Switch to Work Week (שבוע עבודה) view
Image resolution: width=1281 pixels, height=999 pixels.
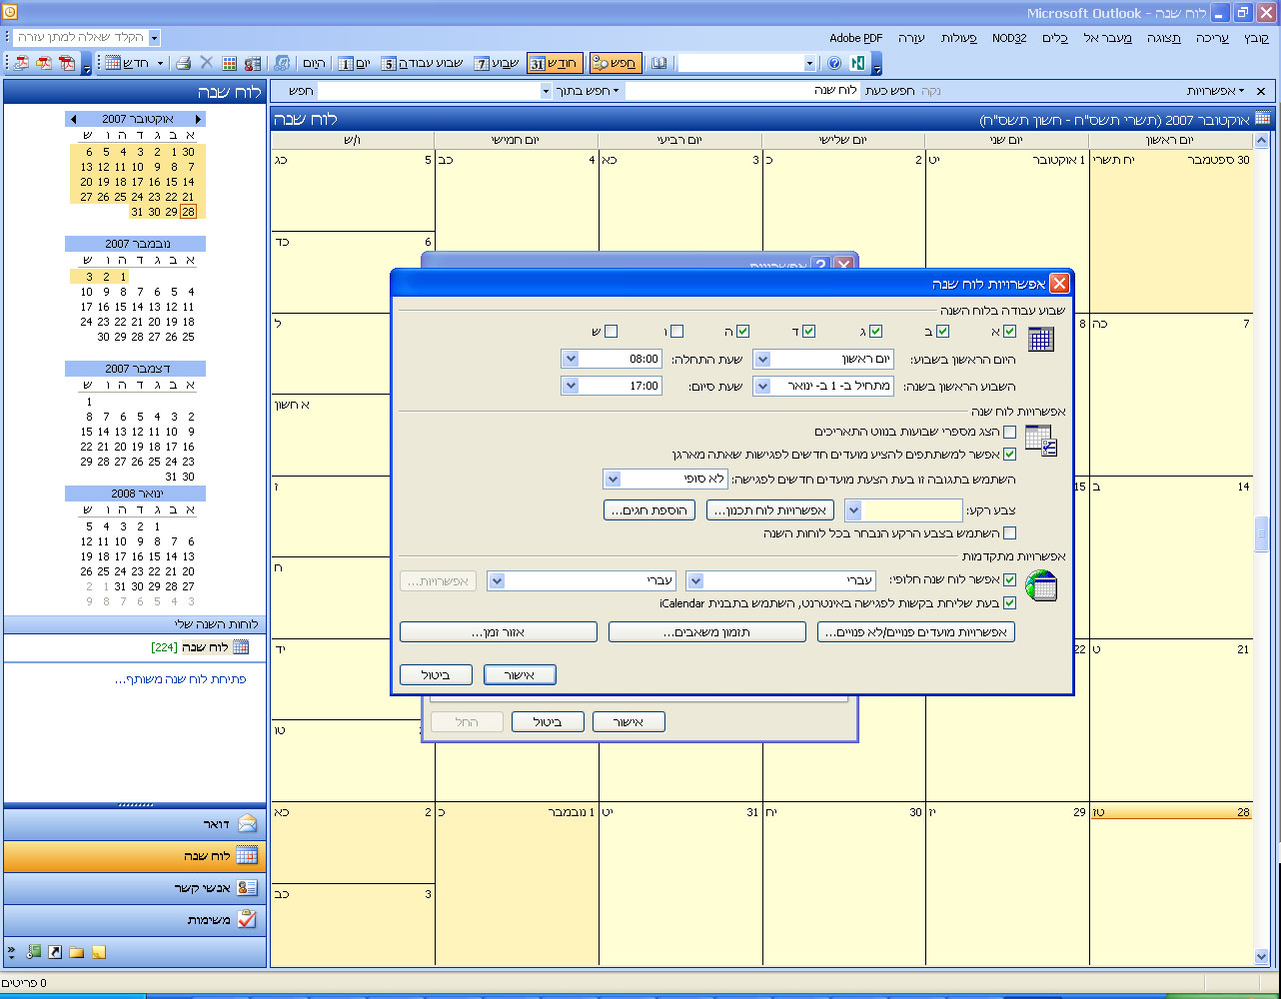[423, 63]
